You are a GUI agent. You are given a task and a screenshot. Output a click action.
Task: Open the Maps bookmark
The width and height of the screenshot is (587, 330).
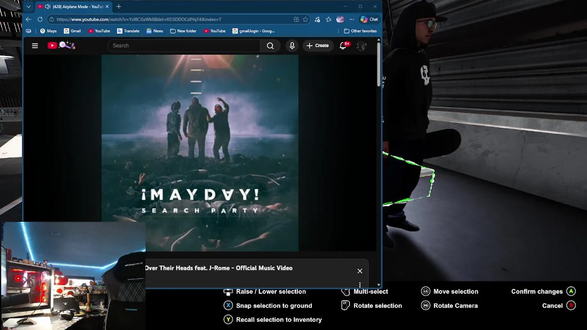(x=48, y=31)
